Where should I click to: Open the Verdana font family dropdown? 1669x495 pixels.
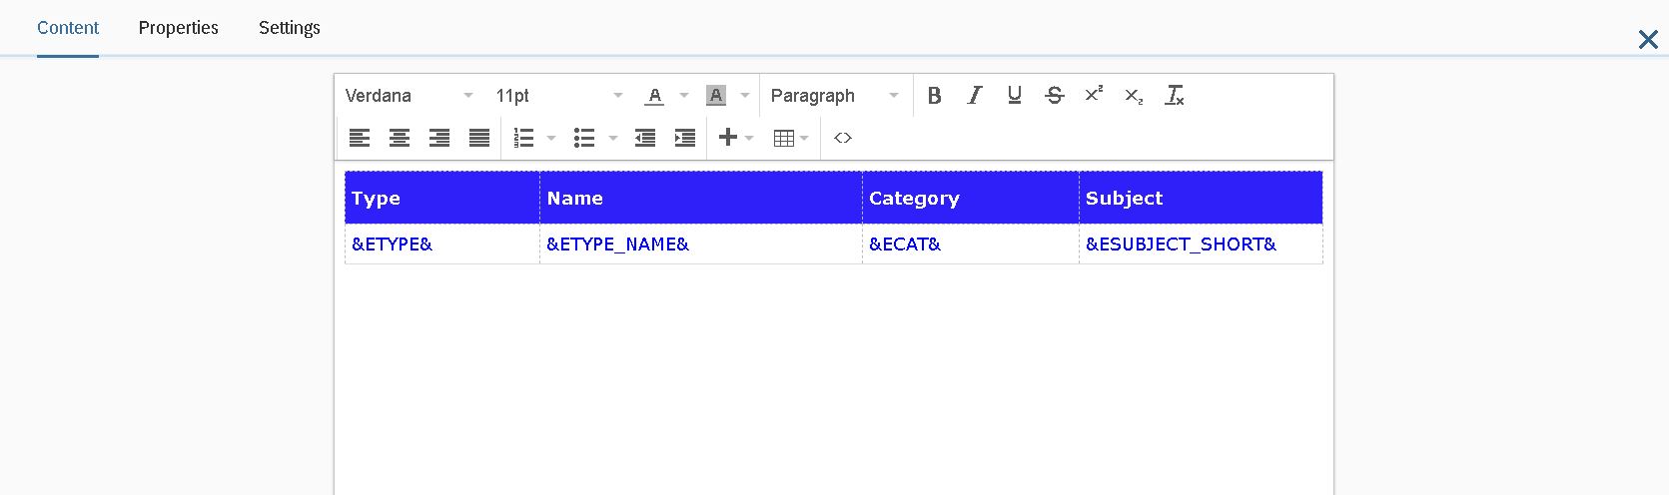tap(410, 96)
